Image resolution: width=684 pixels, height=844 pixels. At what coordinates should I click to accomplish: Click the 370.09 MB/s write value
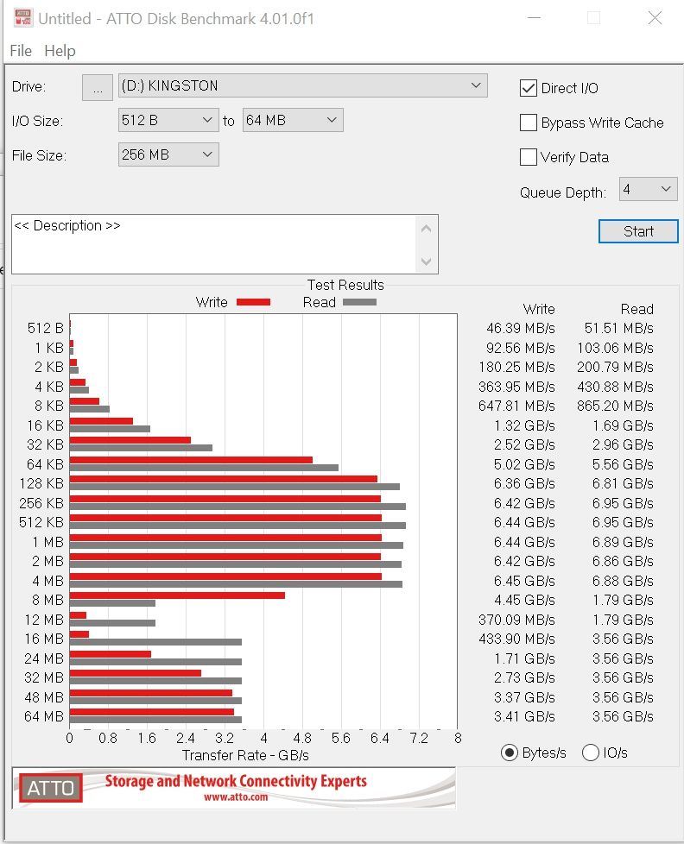pos(516,620)
